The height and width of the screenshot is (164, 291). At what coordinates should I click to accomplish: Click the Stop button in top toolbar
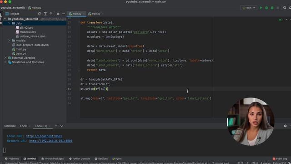(x=278, y=8)
